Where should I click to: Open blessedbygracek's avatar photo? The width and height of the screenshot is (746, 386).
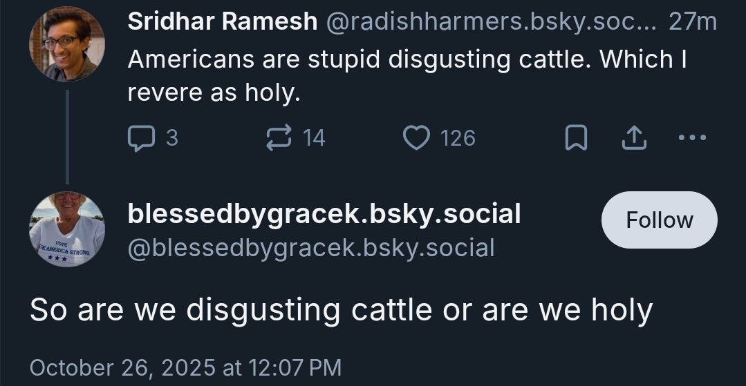click(x=66, y=229)
